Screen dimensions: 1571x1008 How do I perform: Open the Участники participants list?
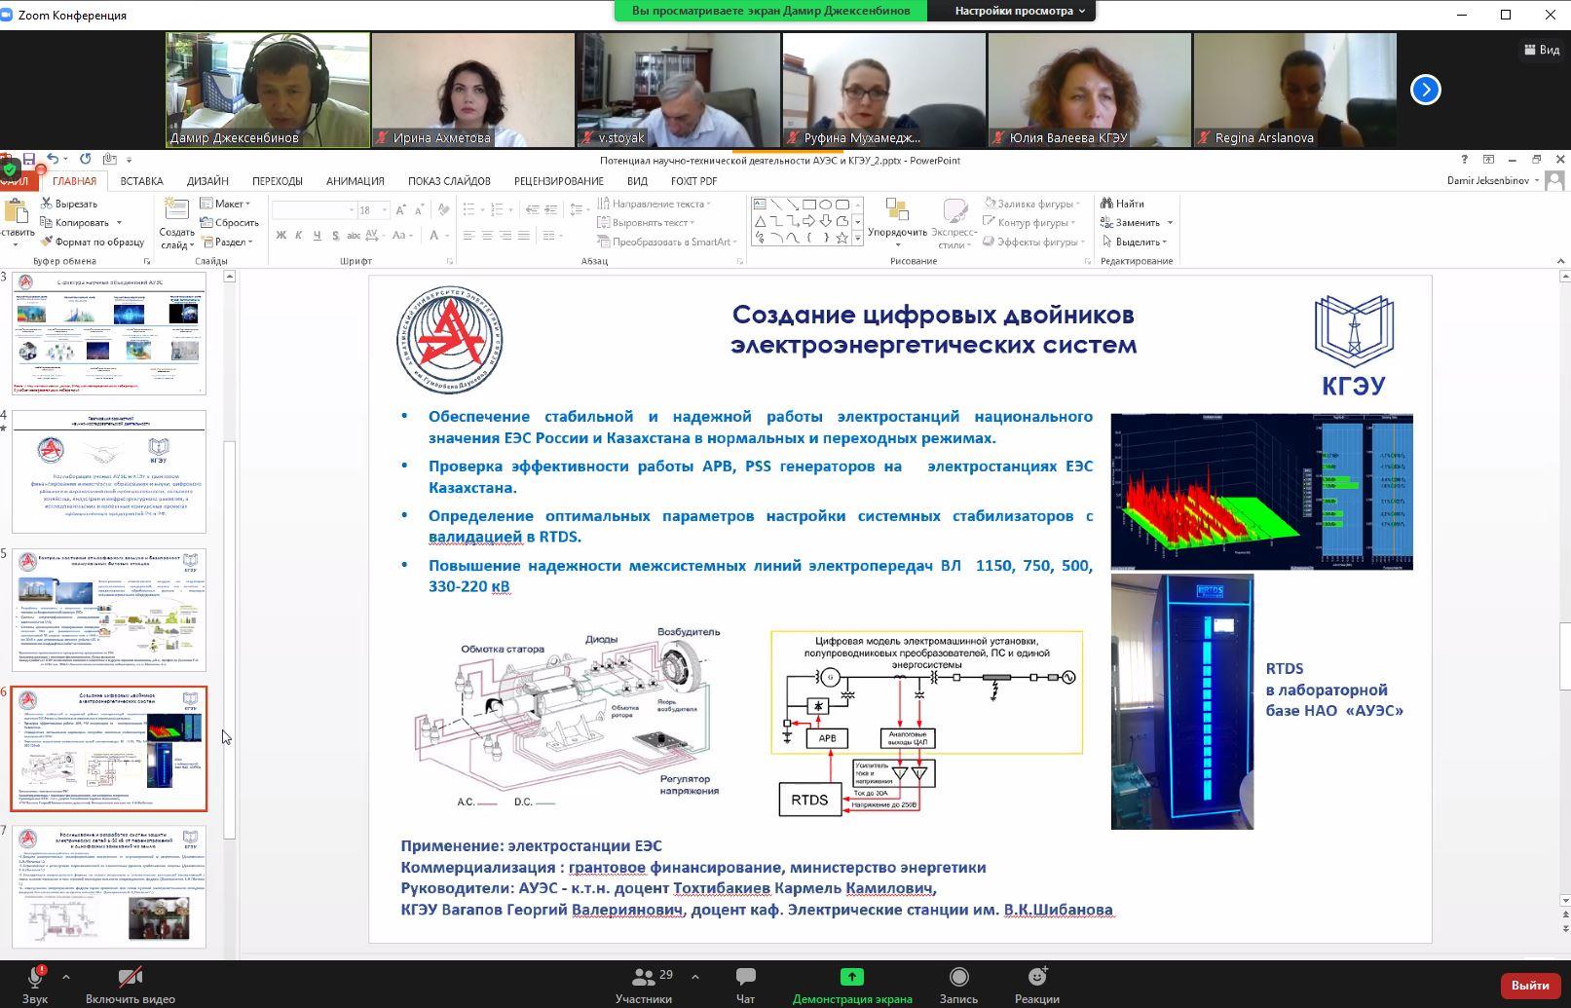(x=644, y=978)
